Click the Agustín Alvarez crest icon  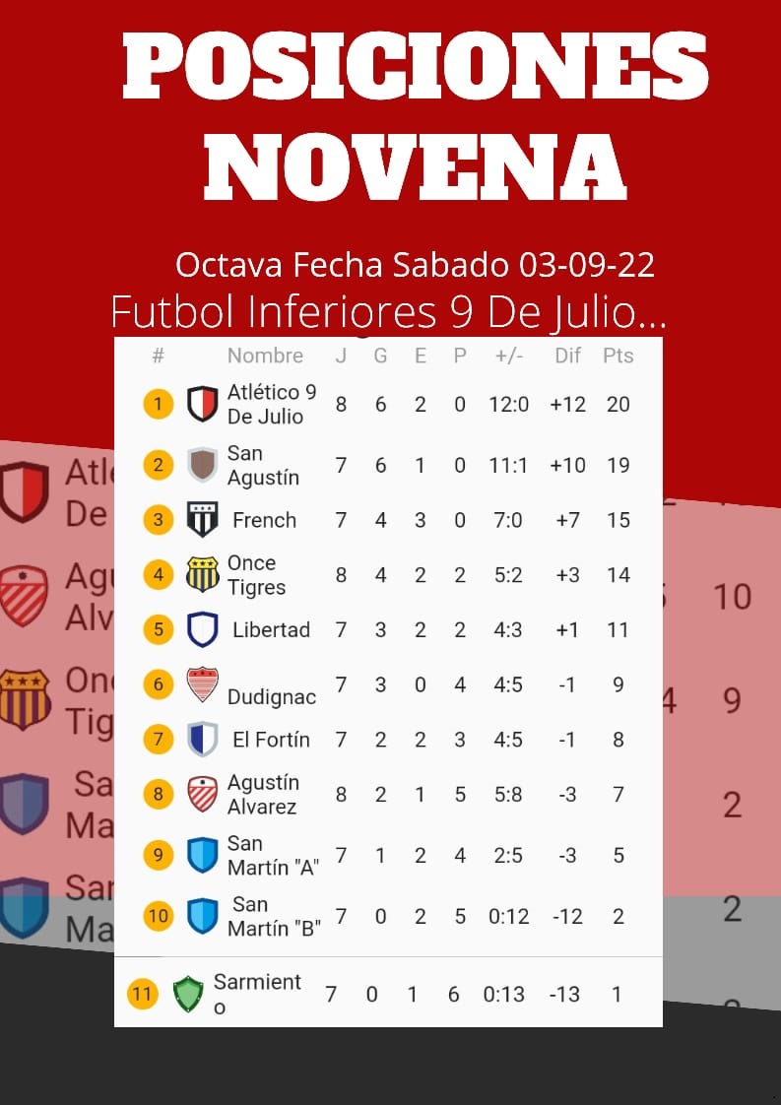point(202,794)
